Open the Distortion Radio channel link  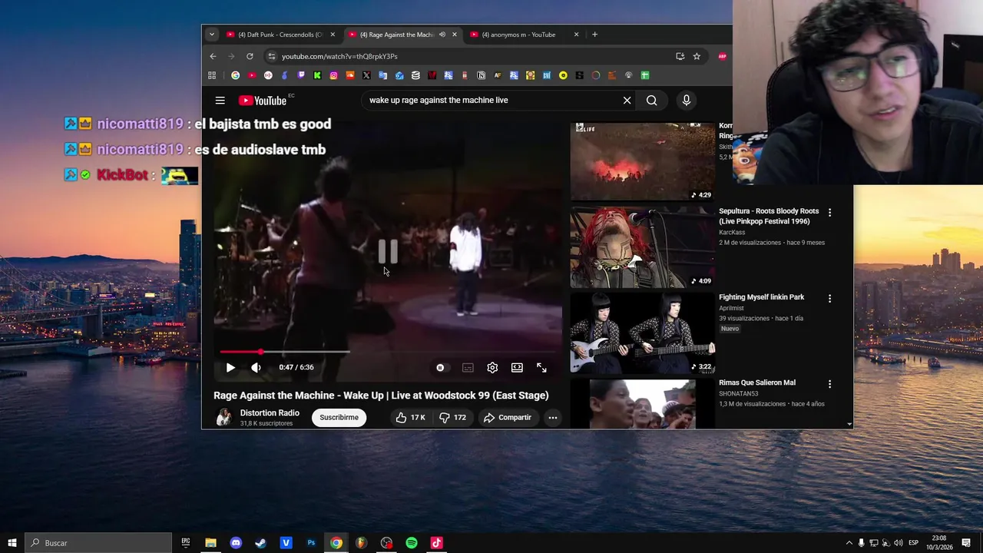point(270,412)
